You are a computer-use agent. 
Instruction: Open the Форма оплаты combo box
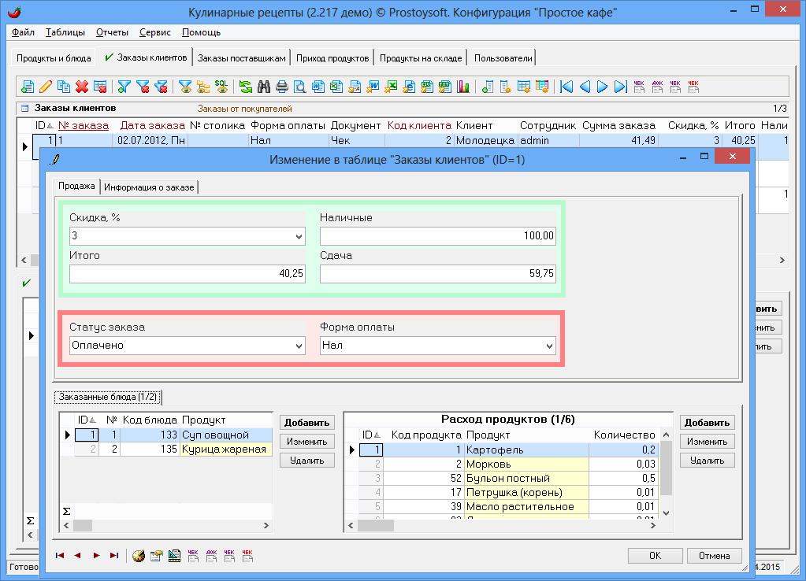coord(549,346)
